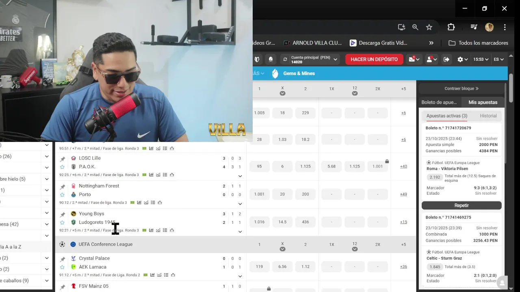The width and height of the screenshot is (520, 292).
Task: Open Chrome's zoom magnifier icon
Action: [x=415, y=27]
